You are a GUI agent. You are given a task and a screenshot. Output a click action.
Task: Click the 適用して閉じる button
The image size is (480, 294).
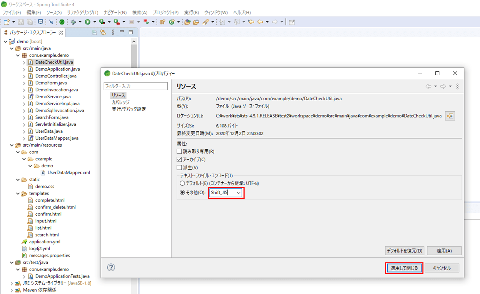pos(404,268)
